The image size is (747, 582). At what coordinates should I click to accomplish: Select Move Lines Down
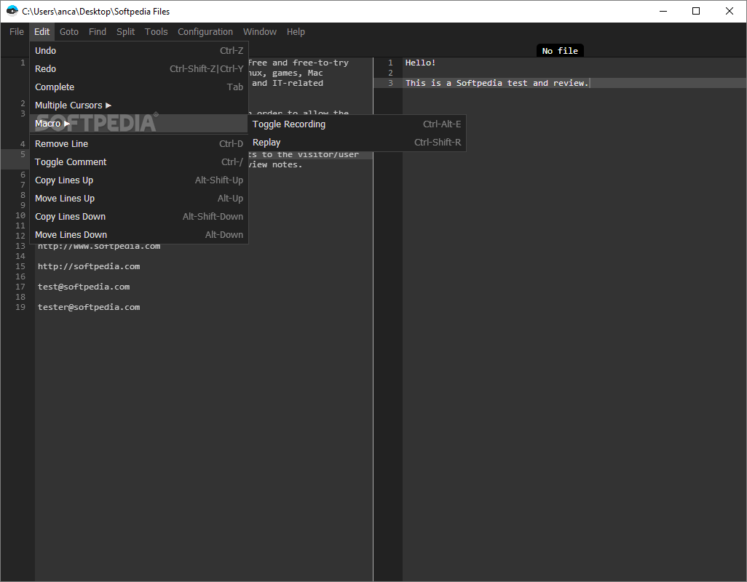(x=138, y=234)
